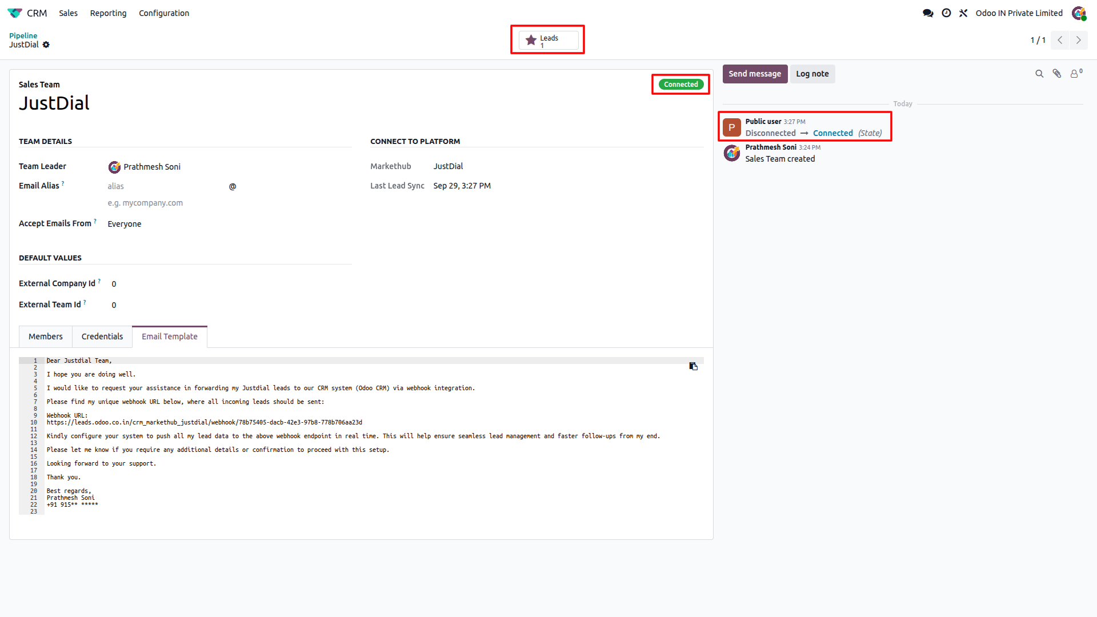Click the record pager 1 / 1
Viewport: 1097px width, 617px height.
1038,40
